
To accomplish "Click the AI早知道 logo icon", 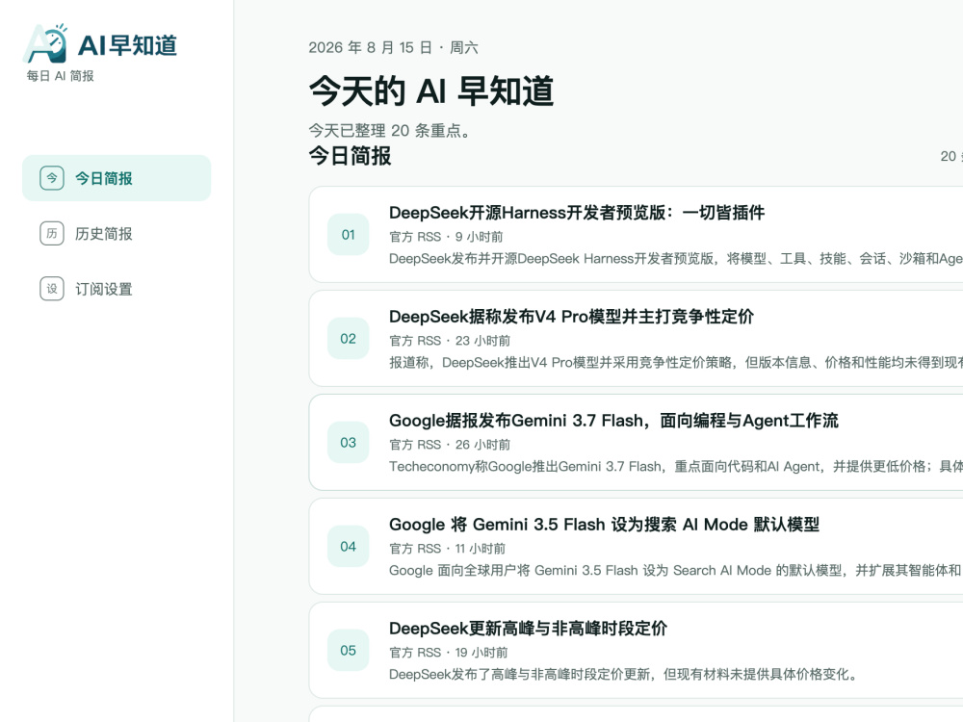I will coord(45,43).
